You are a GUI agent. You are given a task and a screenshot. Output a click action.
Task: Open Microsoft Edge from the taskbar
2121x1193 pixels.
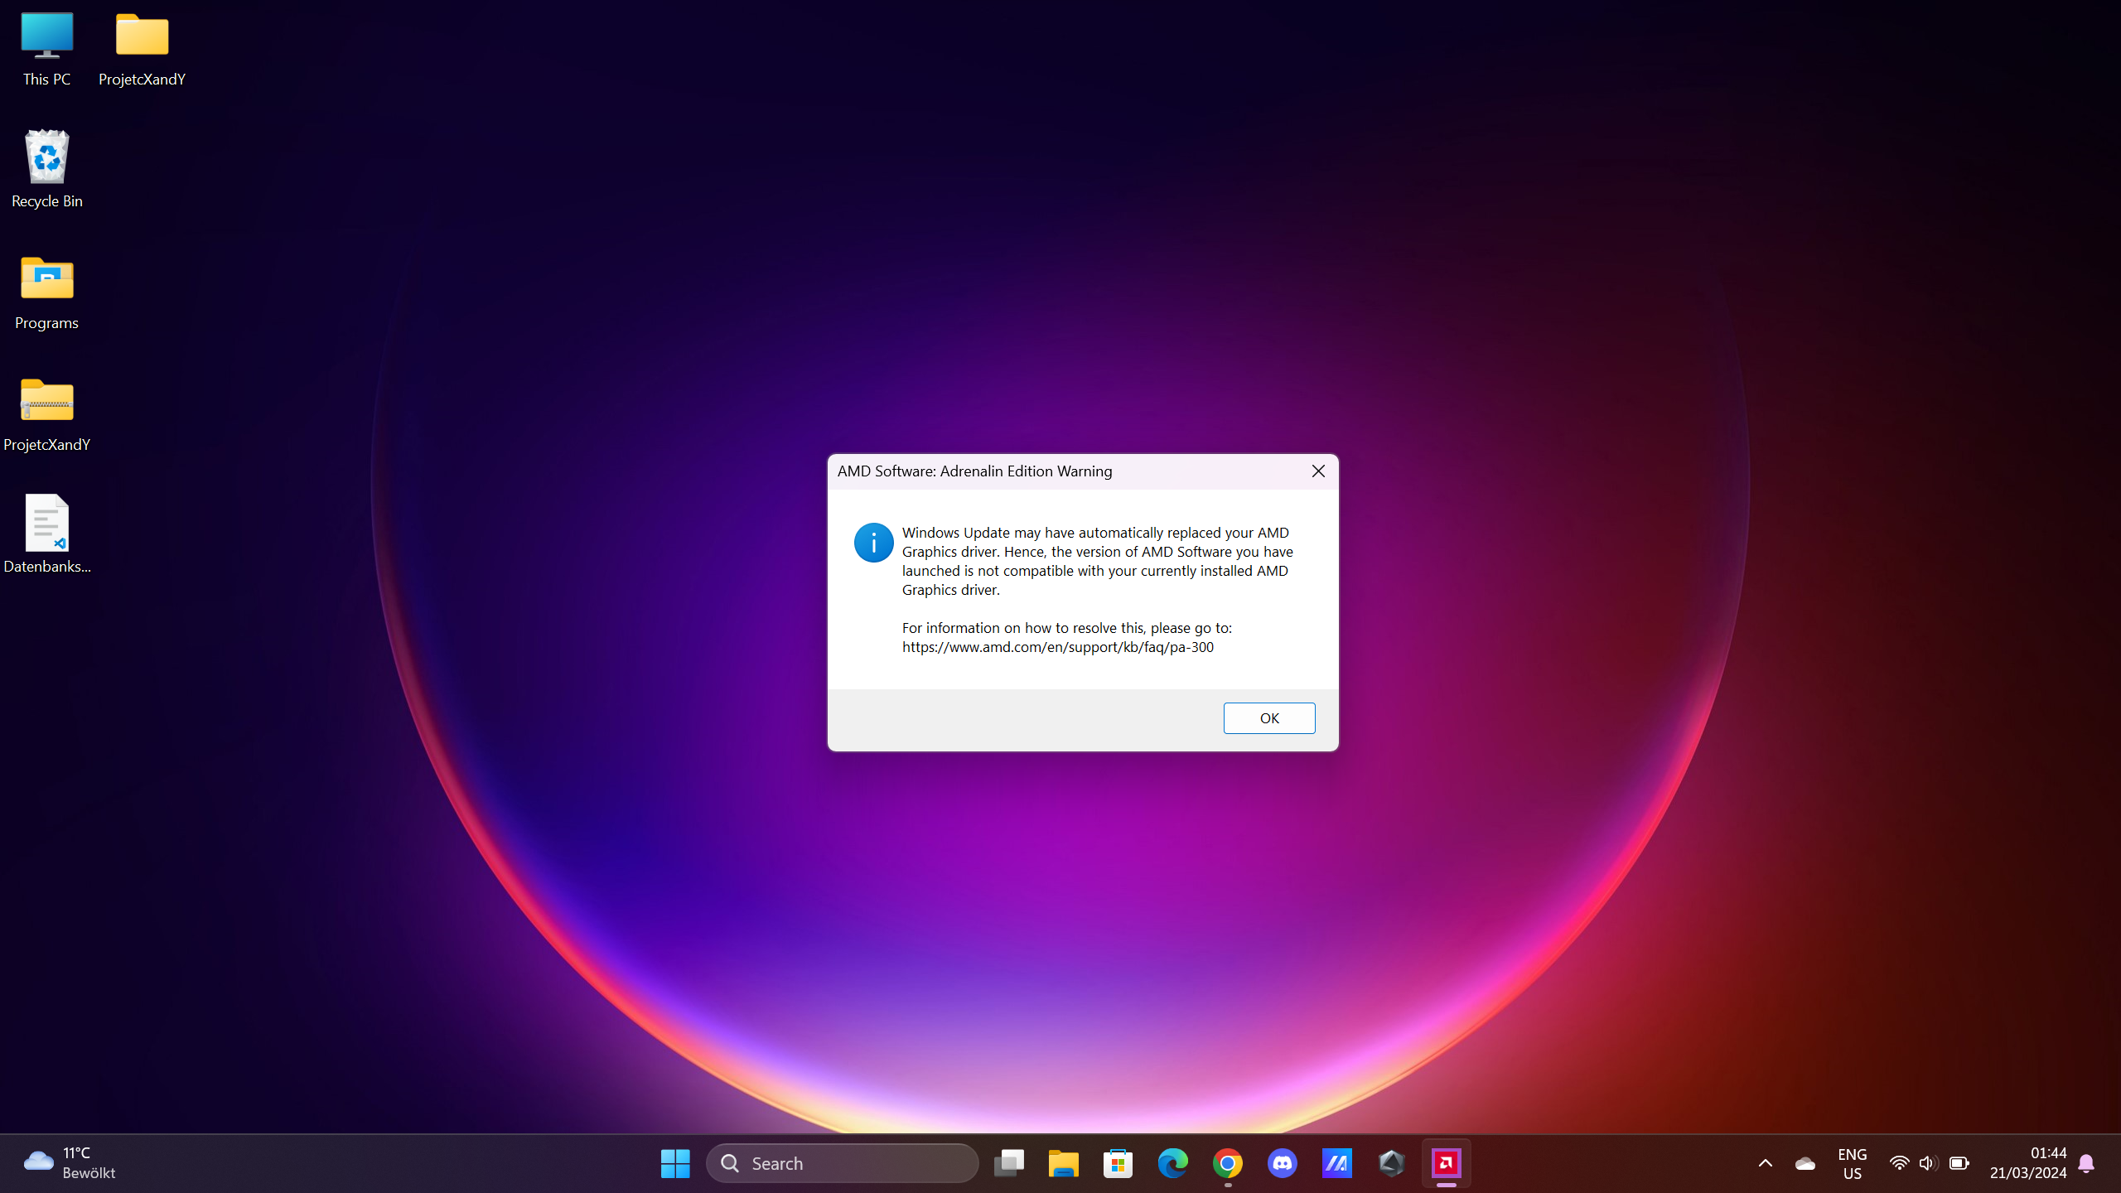pos(1172,1163)
